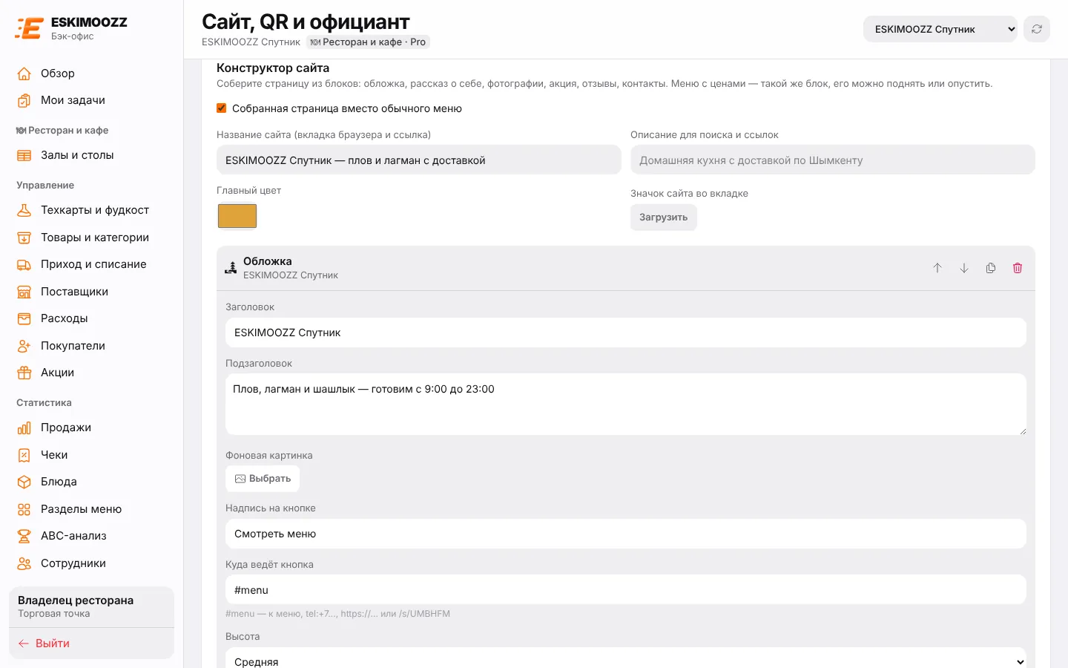Click the Разделы меню grid icon
The image size is (1068, 668).
pos(24,509)
